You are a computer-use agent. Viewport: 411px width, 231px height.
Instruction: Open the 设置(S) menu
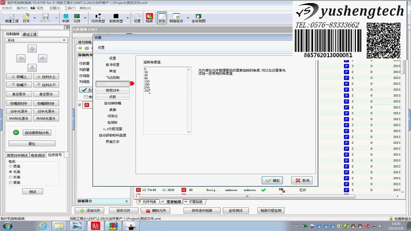(55, 8)
